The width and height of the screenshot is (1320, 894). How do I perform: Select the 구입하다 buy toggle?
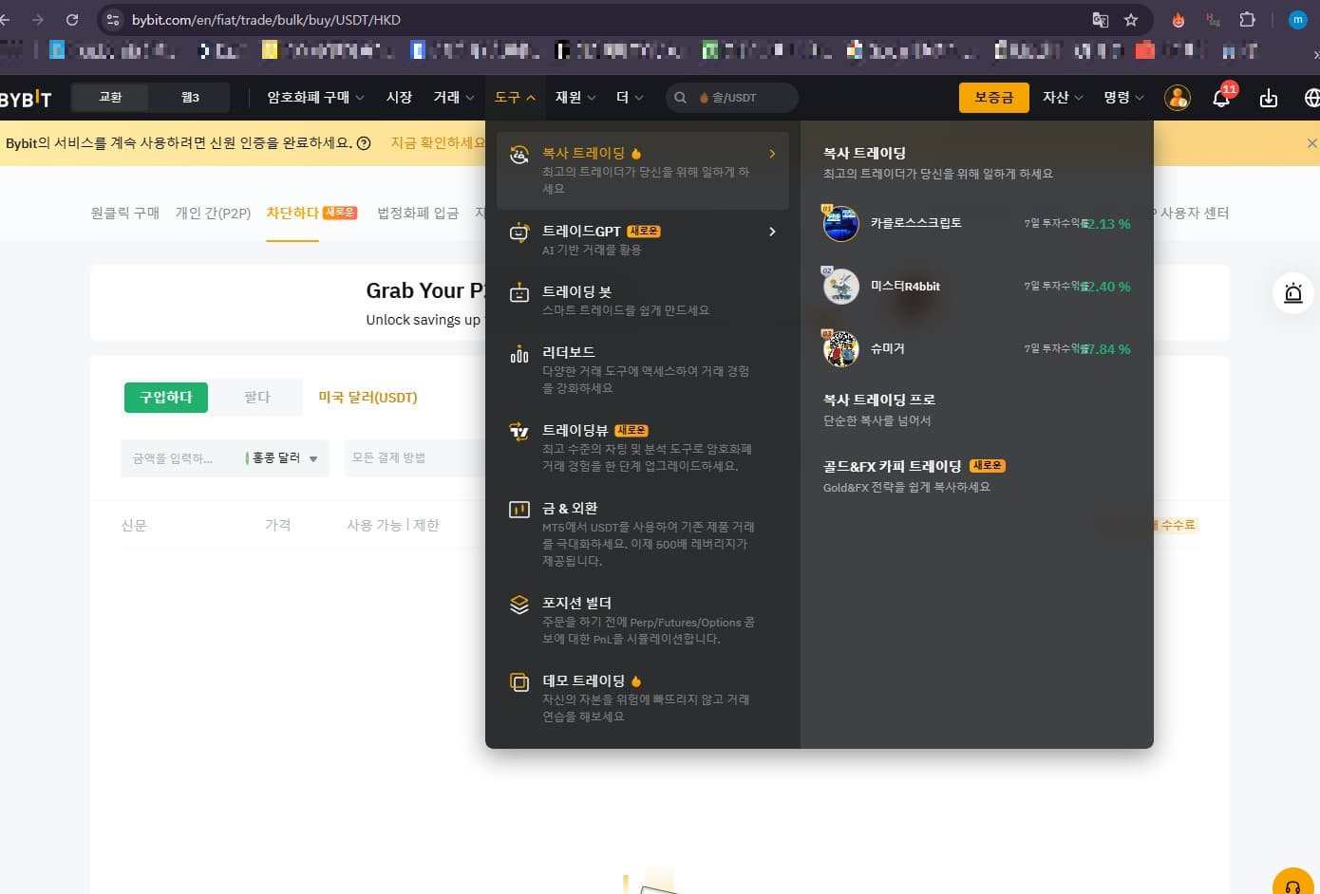pos(166,397)
